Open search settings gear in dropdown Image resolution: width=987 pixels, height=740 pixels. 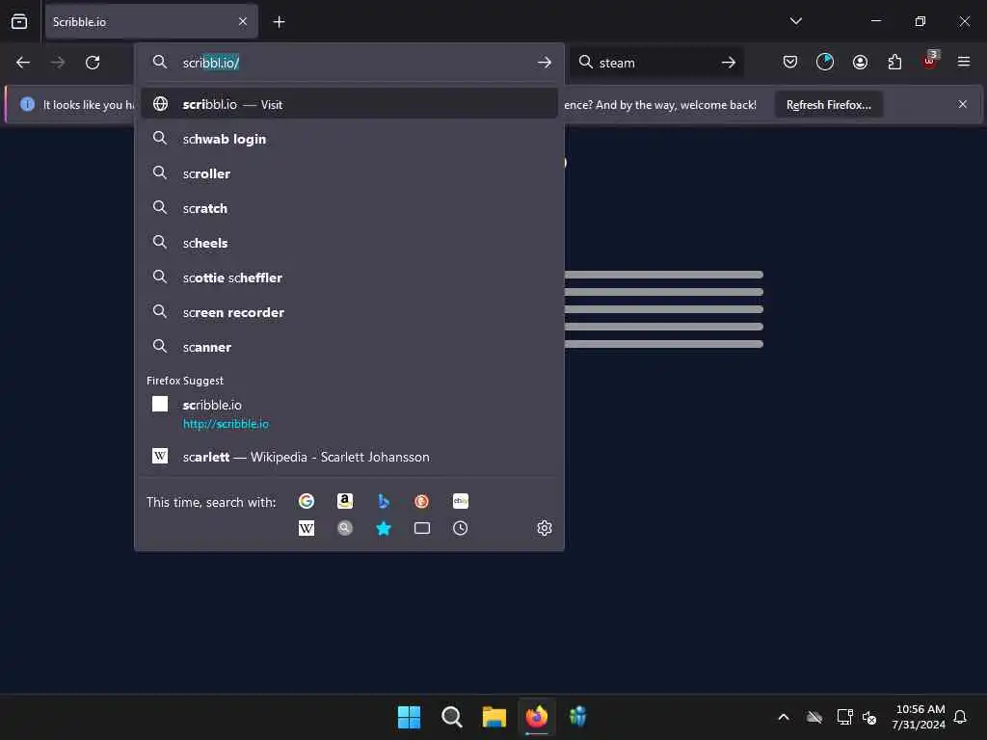(545, 528)
